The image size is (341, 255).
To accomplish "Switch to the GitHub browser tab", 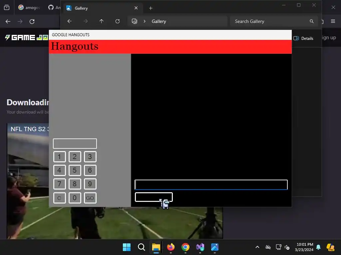I will point(54,8).
